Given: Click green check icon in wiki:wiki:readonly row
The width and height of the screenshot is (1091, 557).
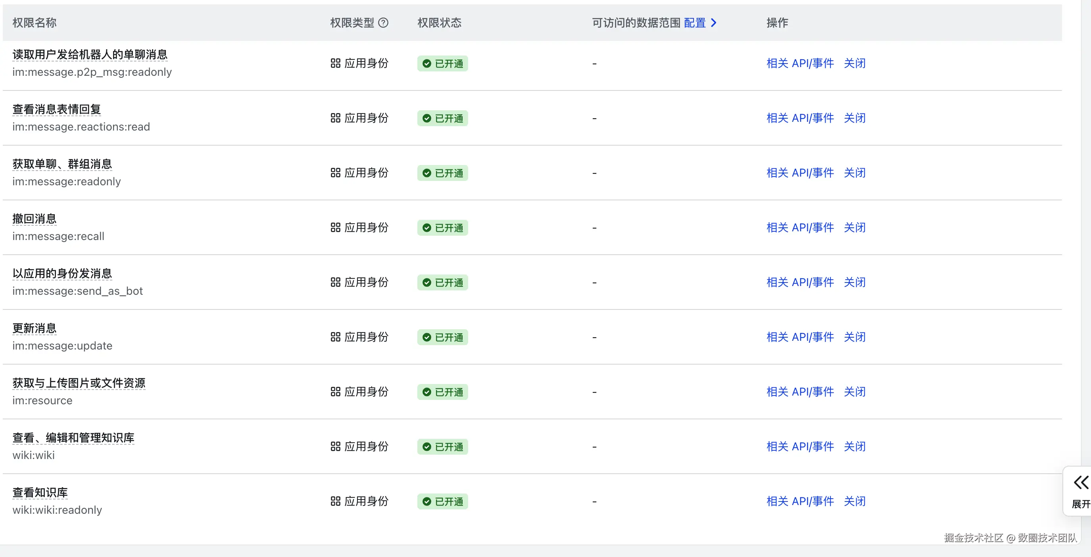Looking at the screenshot, I should click(427, 501).
